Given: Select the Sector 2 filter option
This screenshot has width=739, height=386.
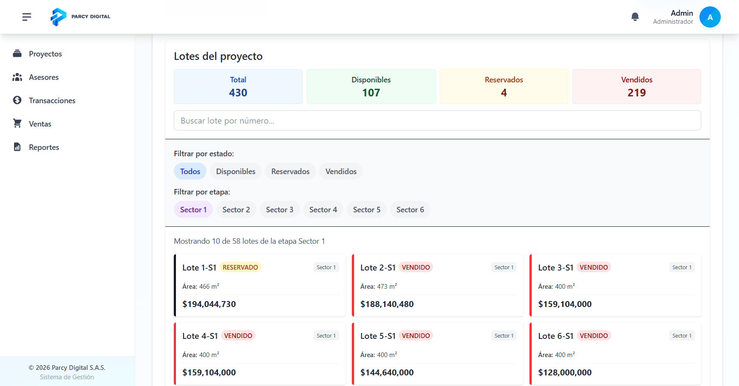Looking at the screenshot, I should pyautogui.click(x=236, y=209).
